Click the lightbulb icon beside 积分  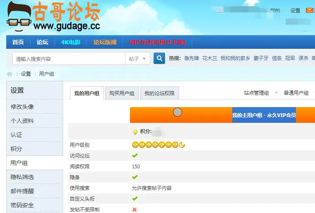click(x=135, y=132)
